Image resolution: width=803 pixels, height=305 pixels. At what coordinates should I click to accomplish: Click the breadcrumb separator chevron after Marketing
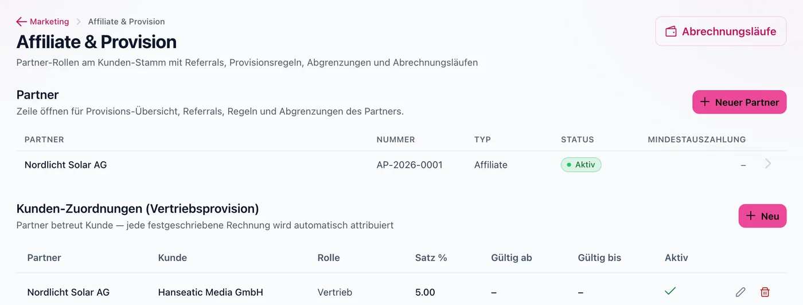(x=79, y=22)
